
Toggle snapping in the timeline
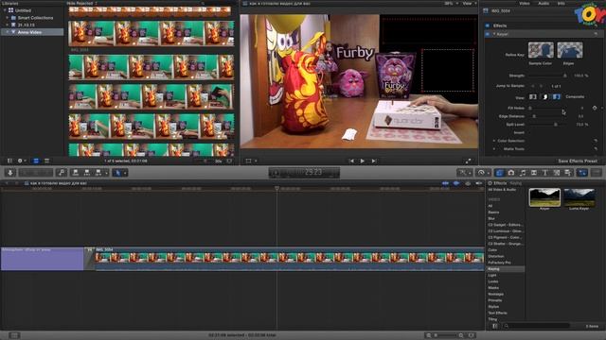479,183
